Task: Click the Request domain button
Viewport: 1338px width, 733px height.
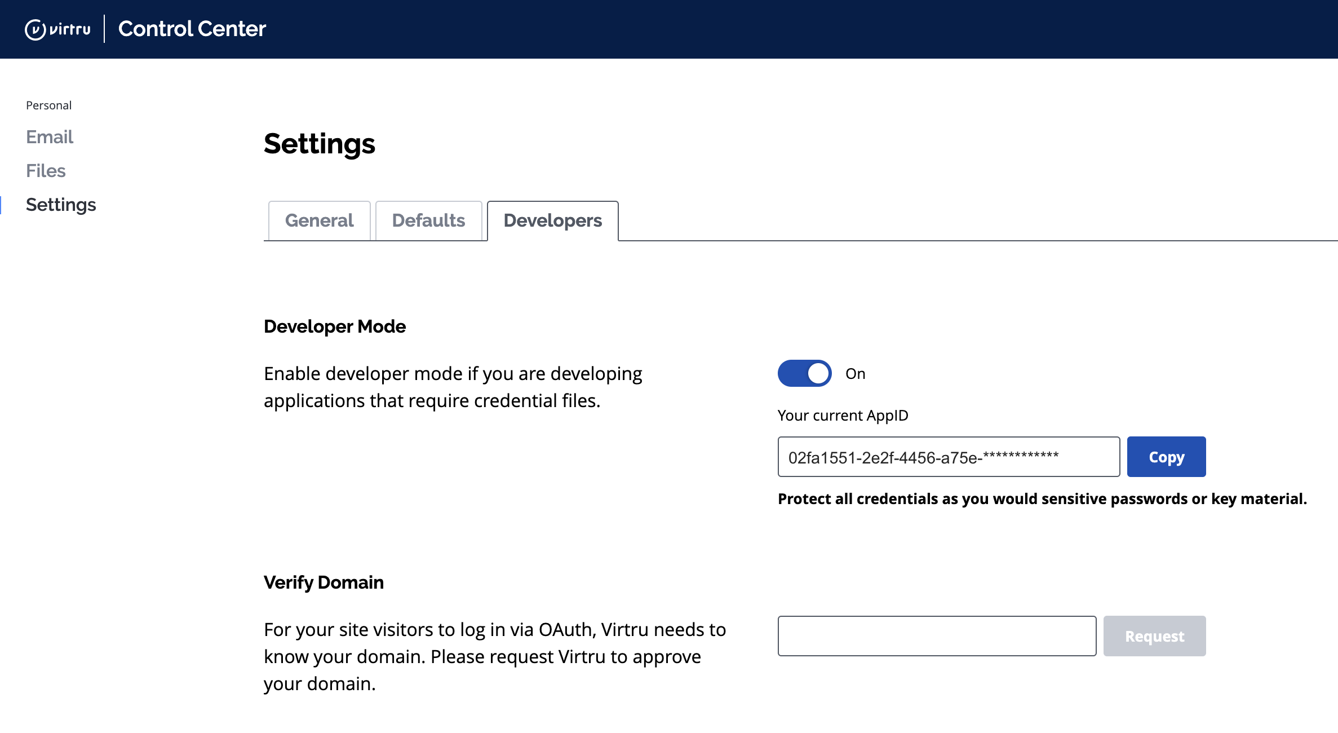Action: point(1154,636)
